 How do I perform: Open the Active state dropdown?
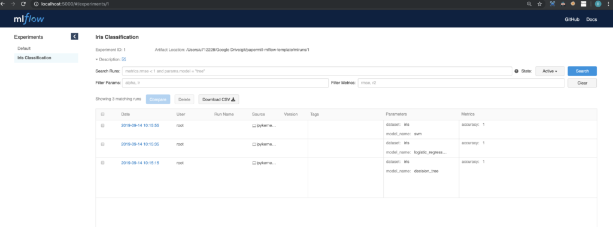pos(550,71)
